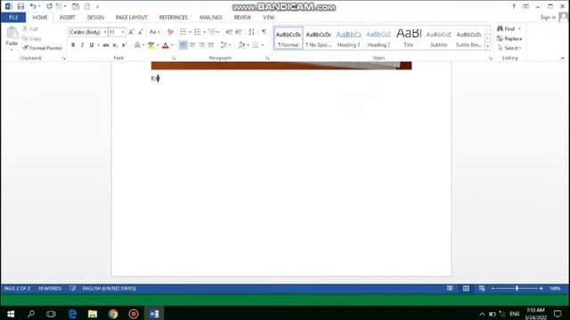Toggle bold formatting
Viewport: 570px width, 320px height.
tap(73, 45)
